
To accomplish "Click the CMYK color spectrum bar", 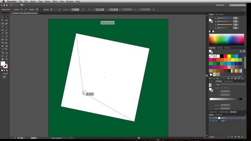I will (227, 40).
